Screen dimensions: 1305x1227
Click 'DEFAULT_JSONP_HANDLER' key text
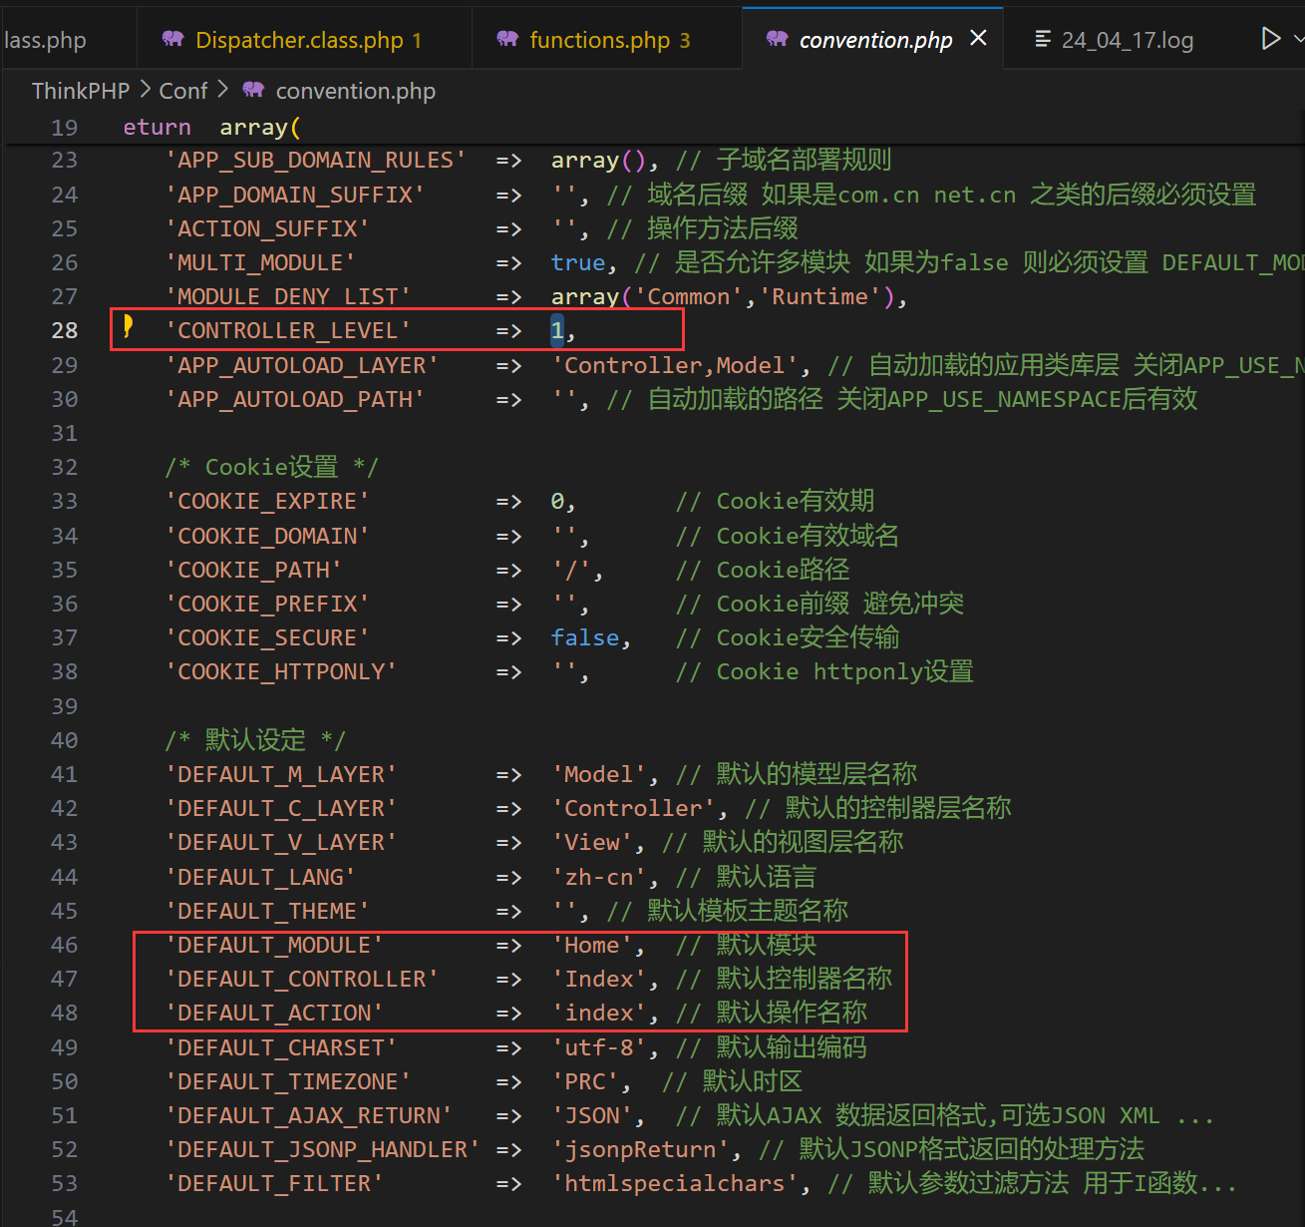point(322,1149)
